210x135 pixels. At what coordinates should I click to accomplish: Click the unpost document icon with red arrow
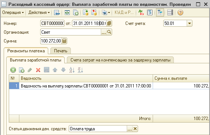pos(94,12)
